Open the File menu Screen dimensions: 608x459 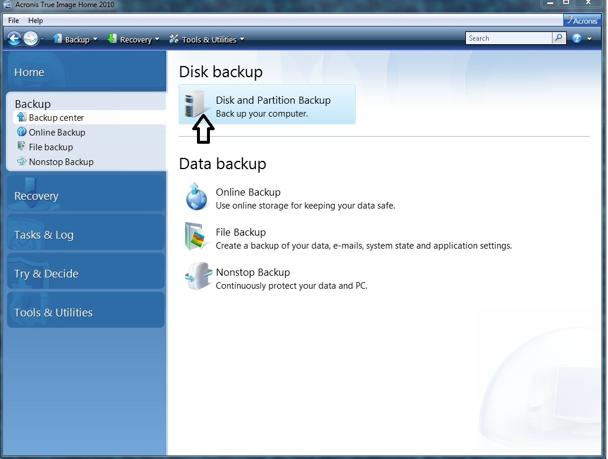[14, 21]
